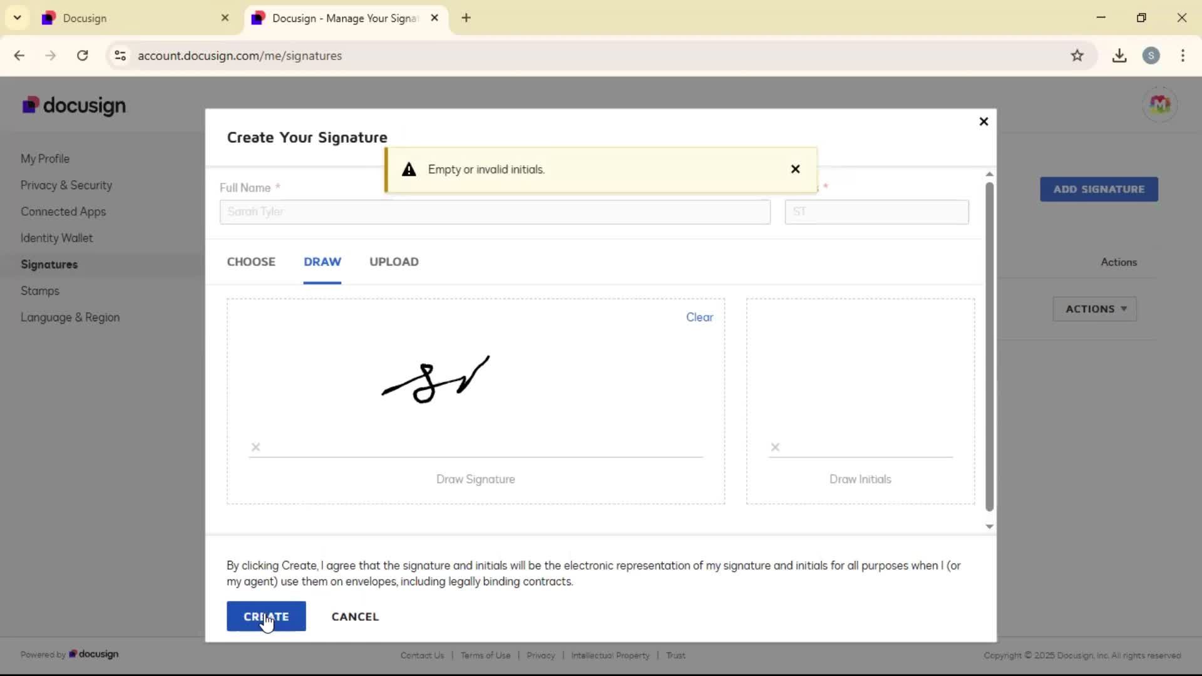1202x676 pixels.
Task: Dismiss the 'Empty or invalid initials' alert
Action: tap(795, 169)
